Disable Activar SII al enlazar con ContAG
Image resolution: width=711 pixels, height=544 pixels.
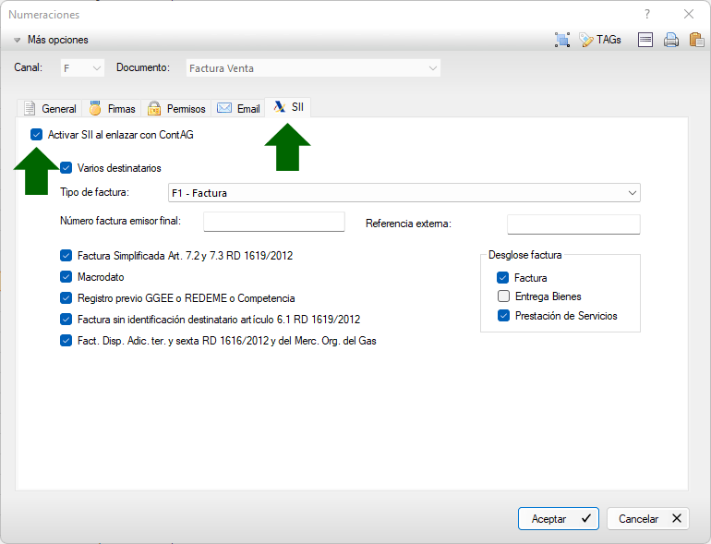point(36,135)
